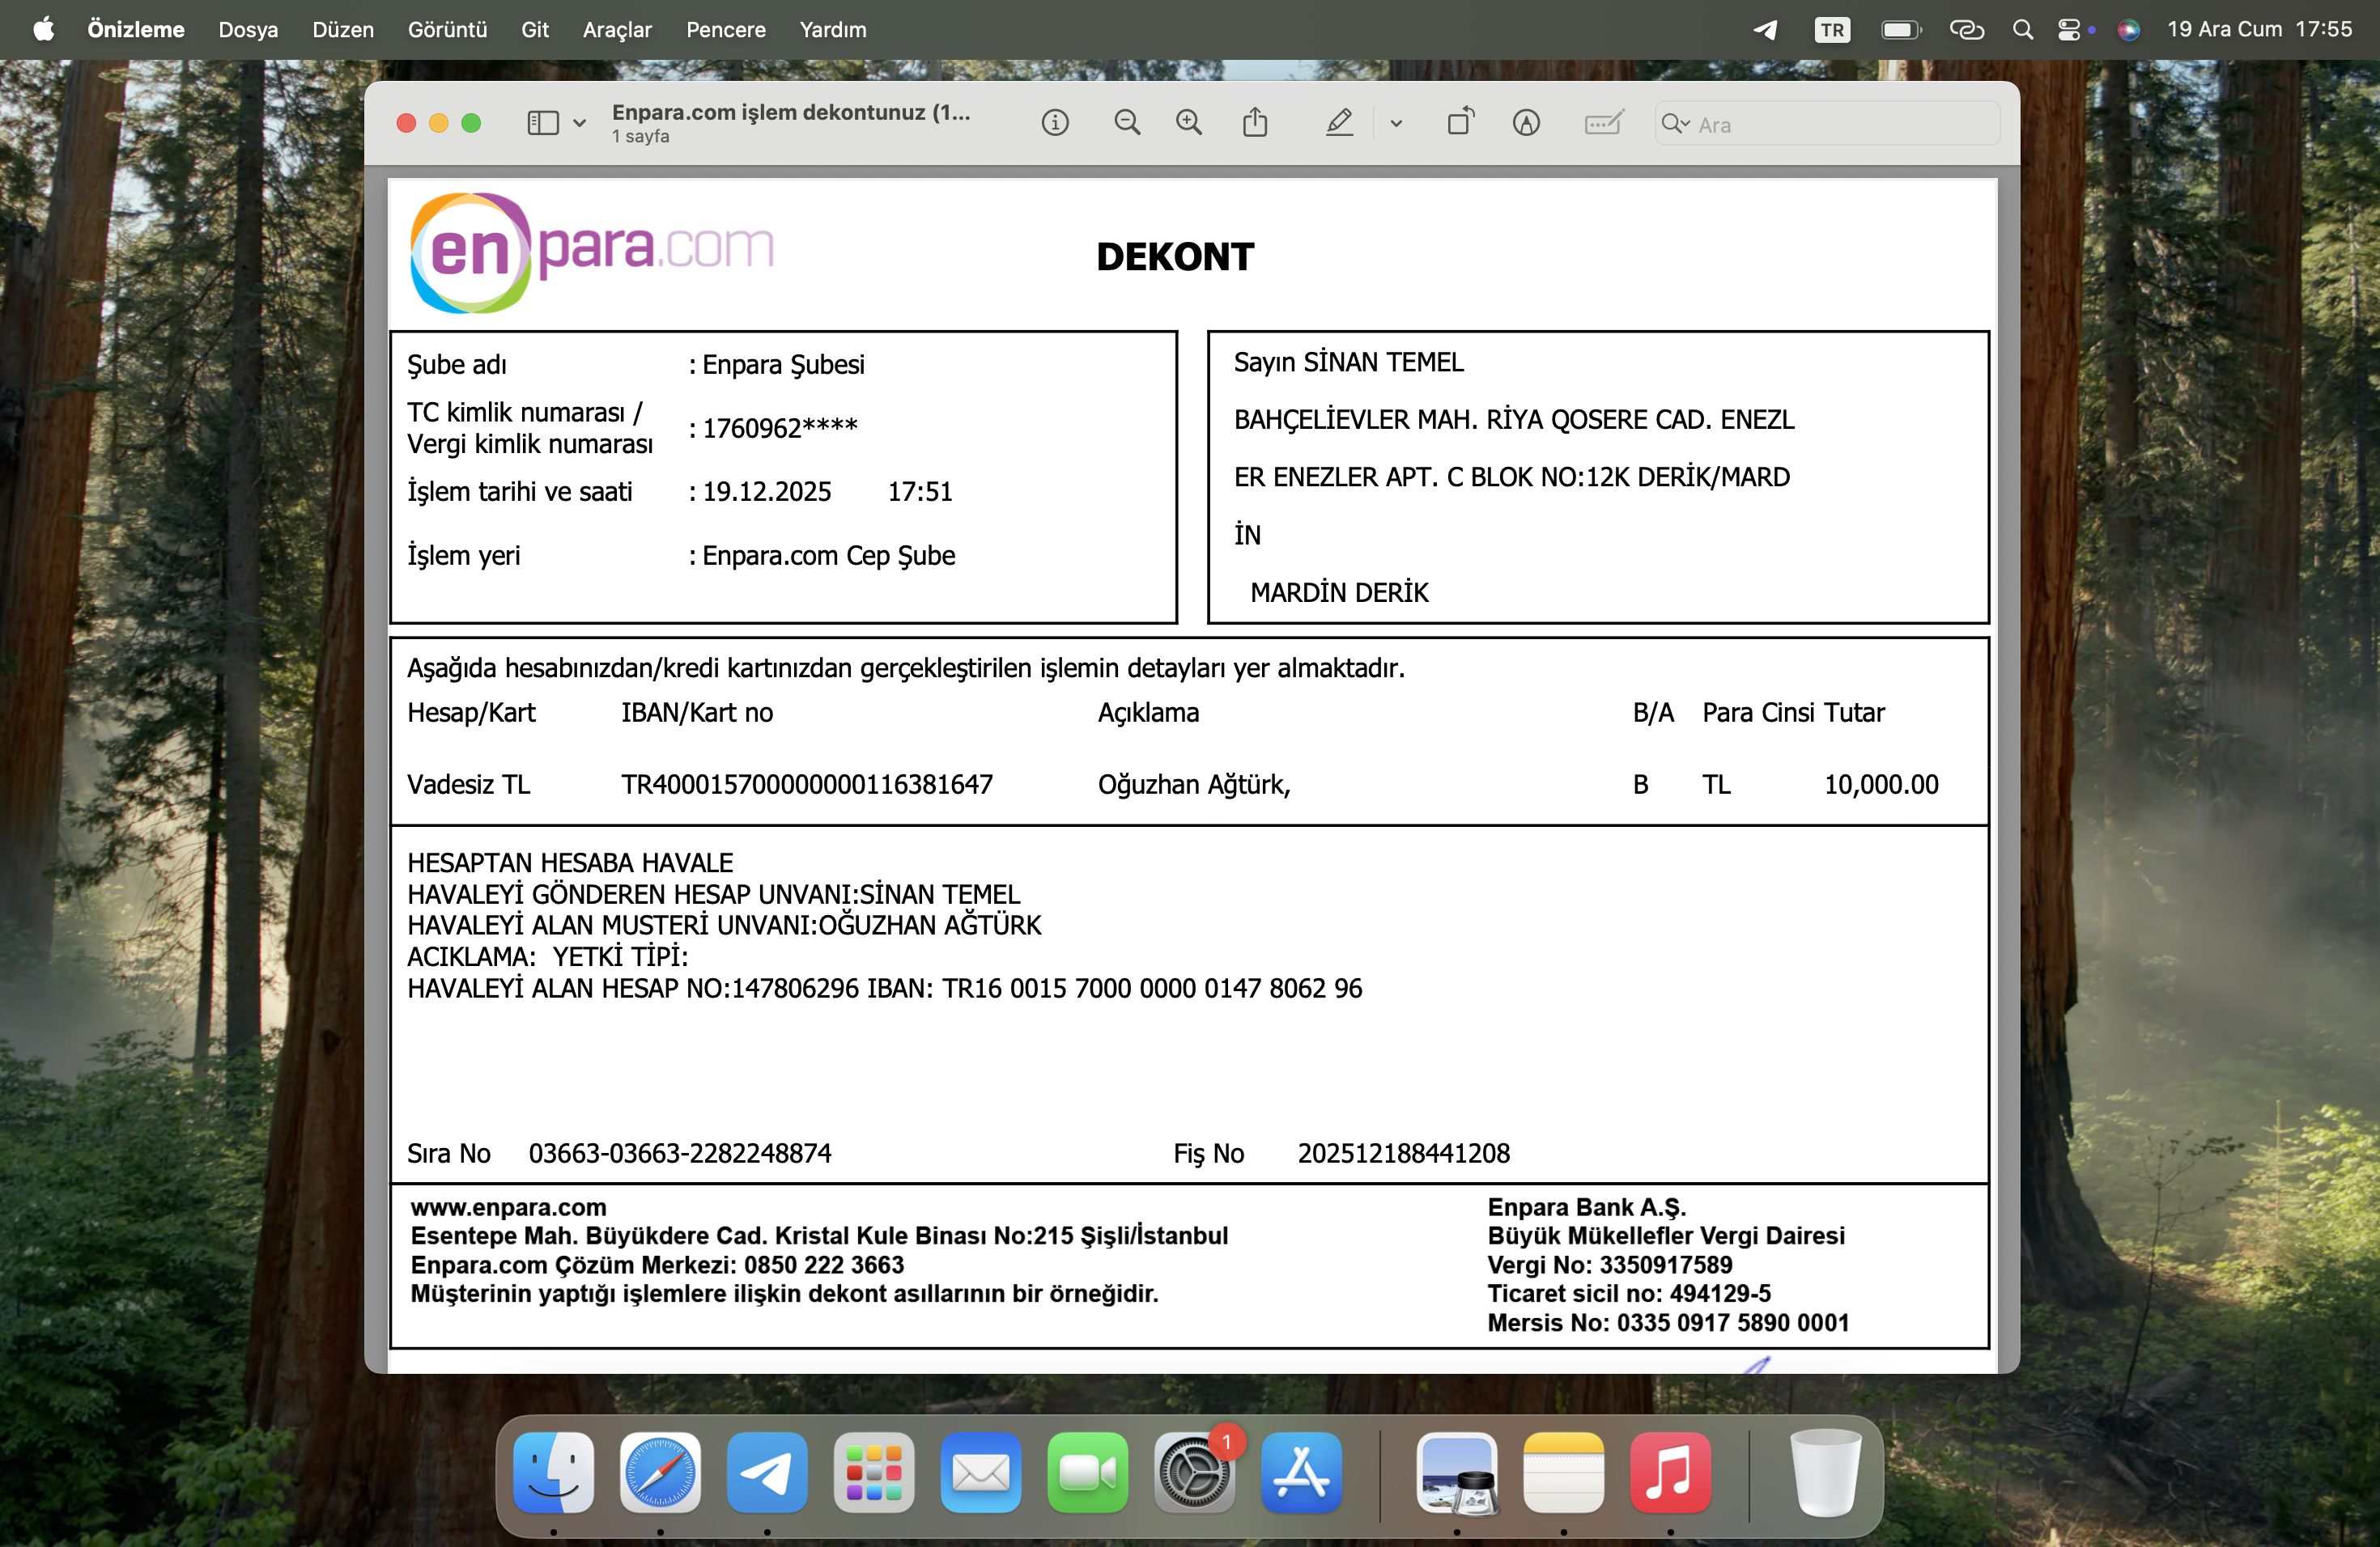2380x1547 pixels.
Task: Click date 19.12.2025 value
Action: click(x=767, y=492)
